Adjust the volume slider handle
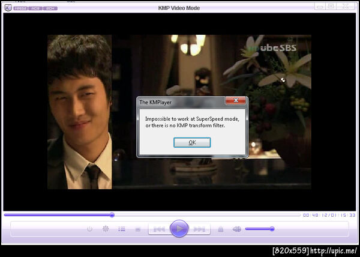This screenshot has height=257, width=360. pos(272,229)
